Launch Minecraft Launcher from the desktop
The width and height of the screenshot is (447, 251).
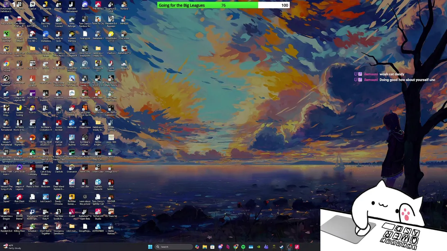6,36
